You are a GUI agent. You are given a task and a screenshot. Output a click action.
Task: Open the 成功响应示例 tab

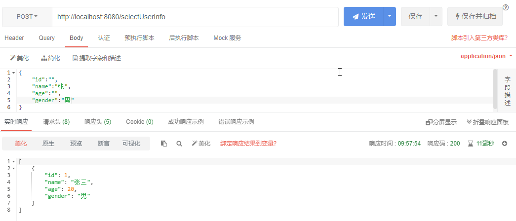click(x=186, y=122)
